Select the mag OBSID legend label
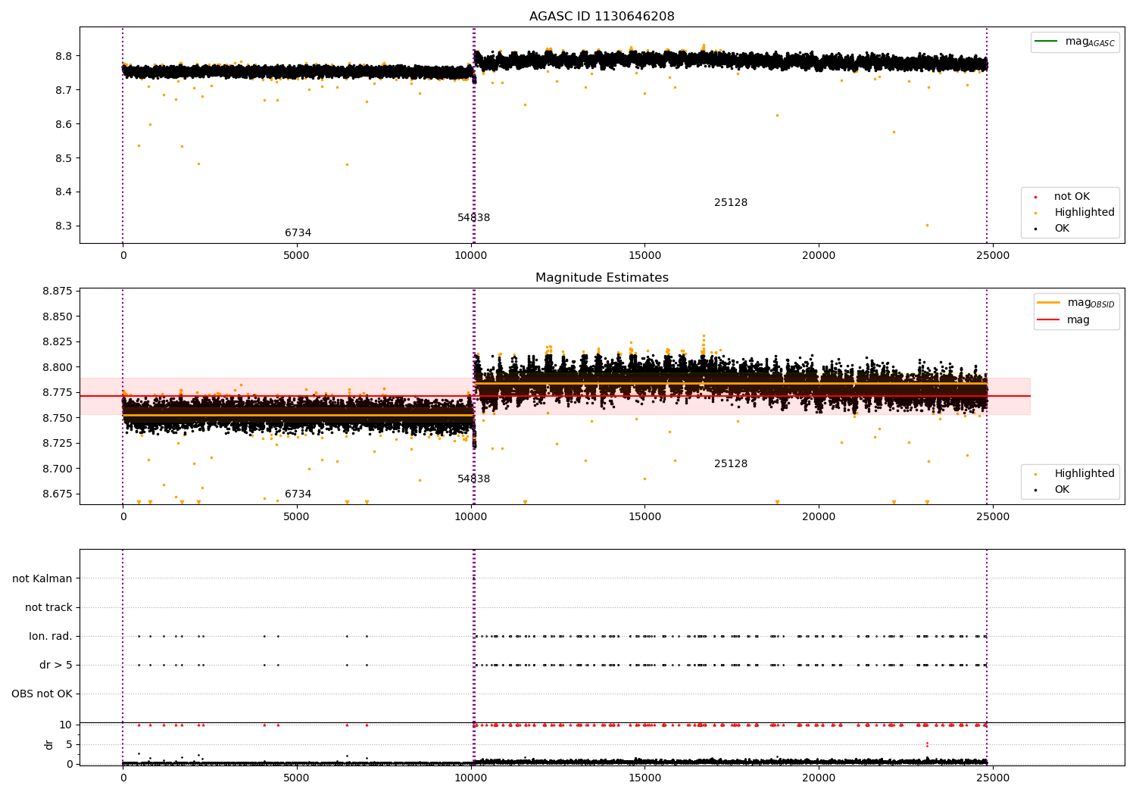This screenshot has width=1136, height=795. pos(1091,303)
